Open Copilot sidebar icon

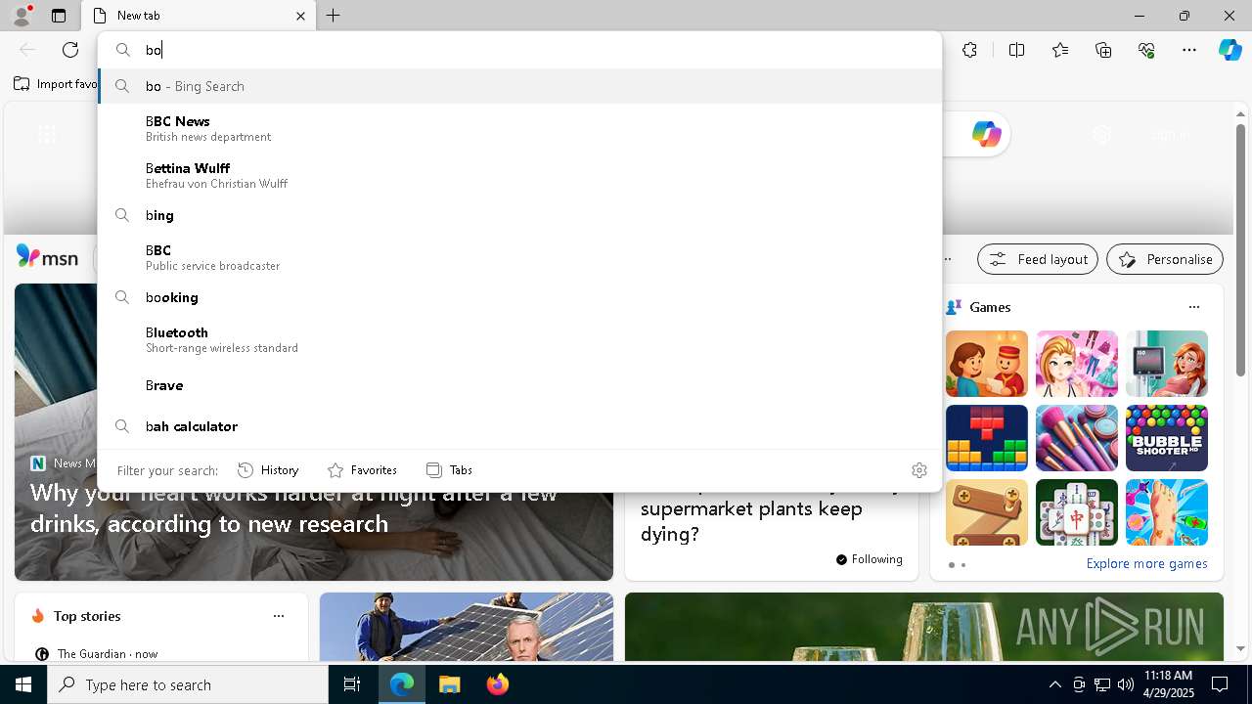click(x=1230, y=50)
